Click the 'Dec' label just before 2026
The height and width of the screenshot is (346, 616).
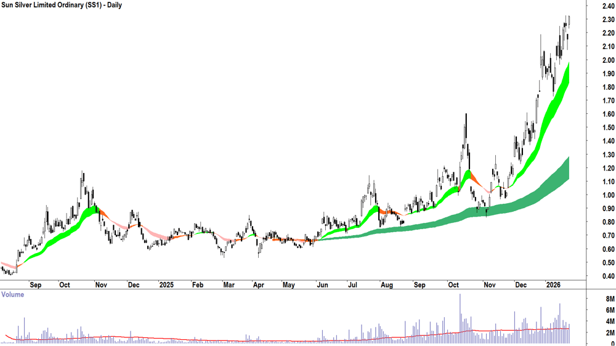521,284
